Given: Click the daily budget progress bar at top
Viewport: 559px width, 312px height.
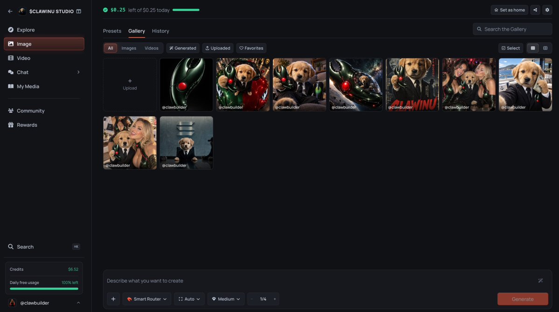Looking at the screenshot, I should (x=186, y=10).
